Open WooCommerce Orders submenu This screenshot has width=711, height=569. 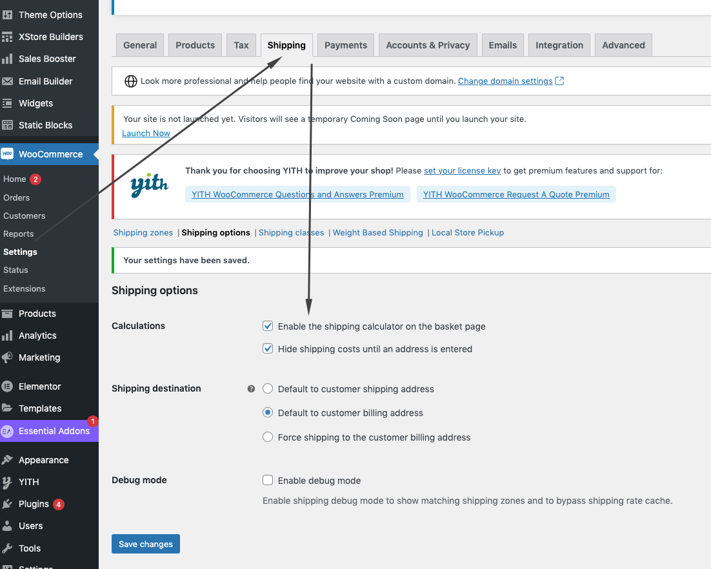pyautogui.click(x=16, y=197)
